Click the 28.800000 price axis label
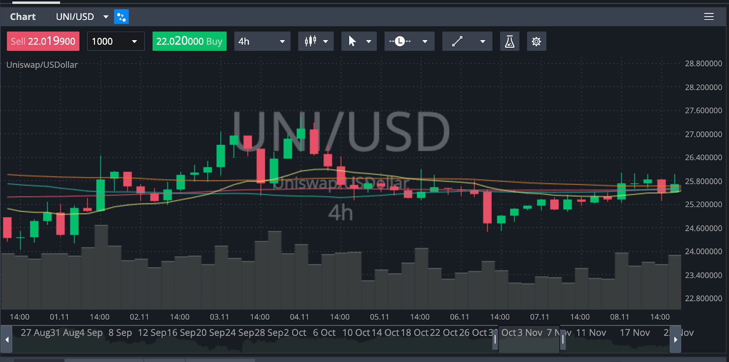729x362 pixels. coord(703,64)
